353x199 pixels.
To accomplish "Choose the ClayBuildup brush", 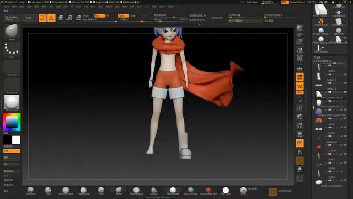I will point(83,191).
